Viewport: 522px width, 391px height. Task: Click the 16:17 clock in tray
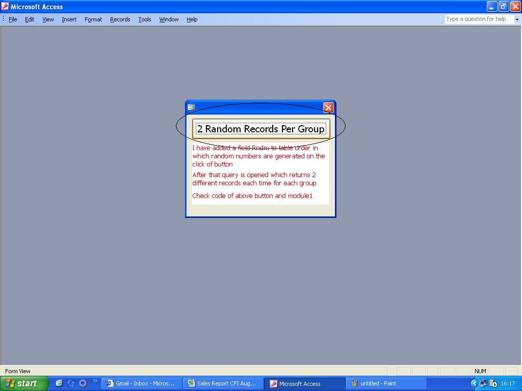508,384
